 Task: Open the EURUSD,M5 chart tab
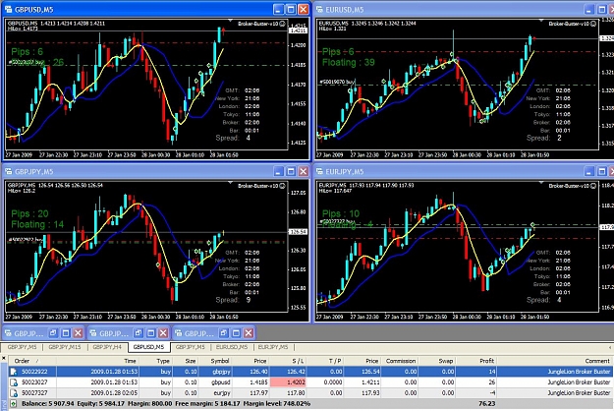232,347
